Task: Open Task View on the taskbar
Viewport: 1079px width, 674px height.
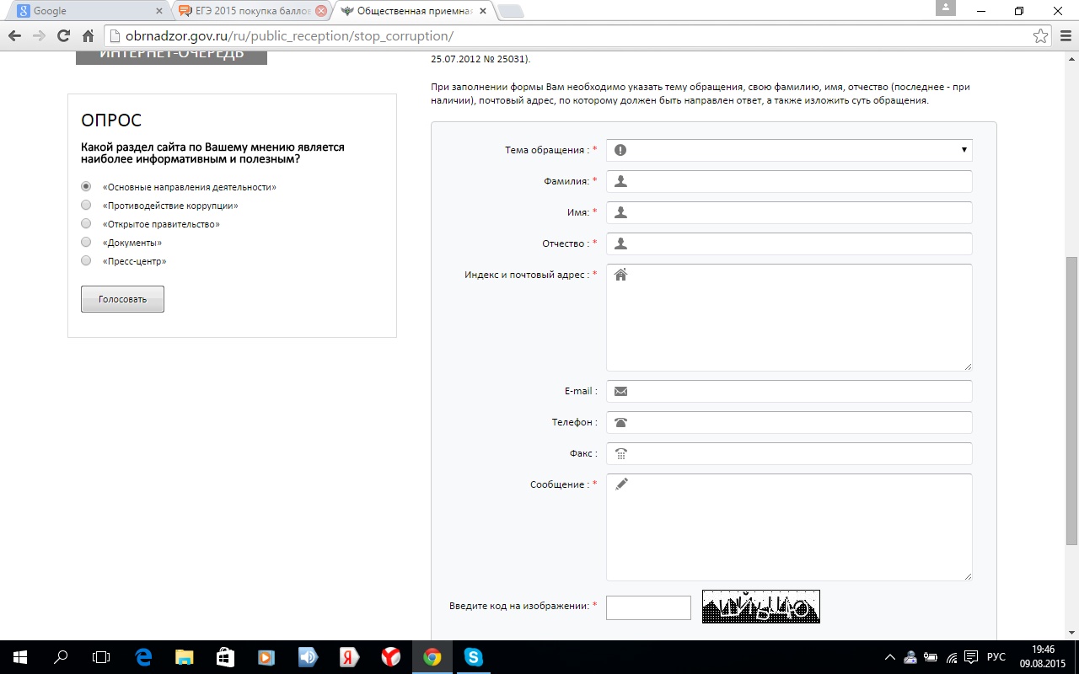Action: point(101,657)
